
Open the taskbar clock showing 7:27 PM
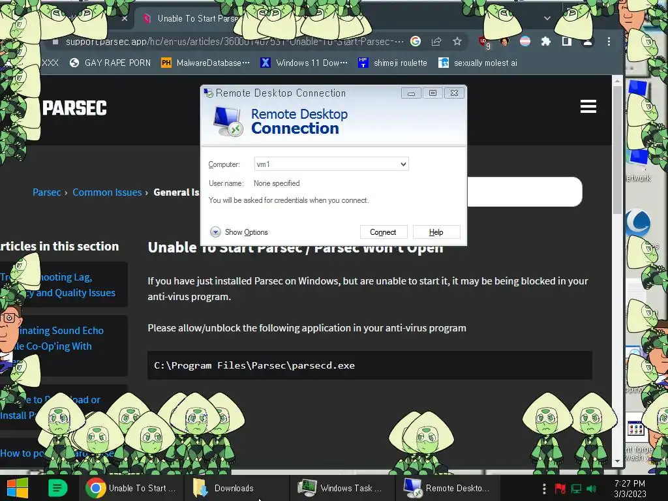pos(630,489)
